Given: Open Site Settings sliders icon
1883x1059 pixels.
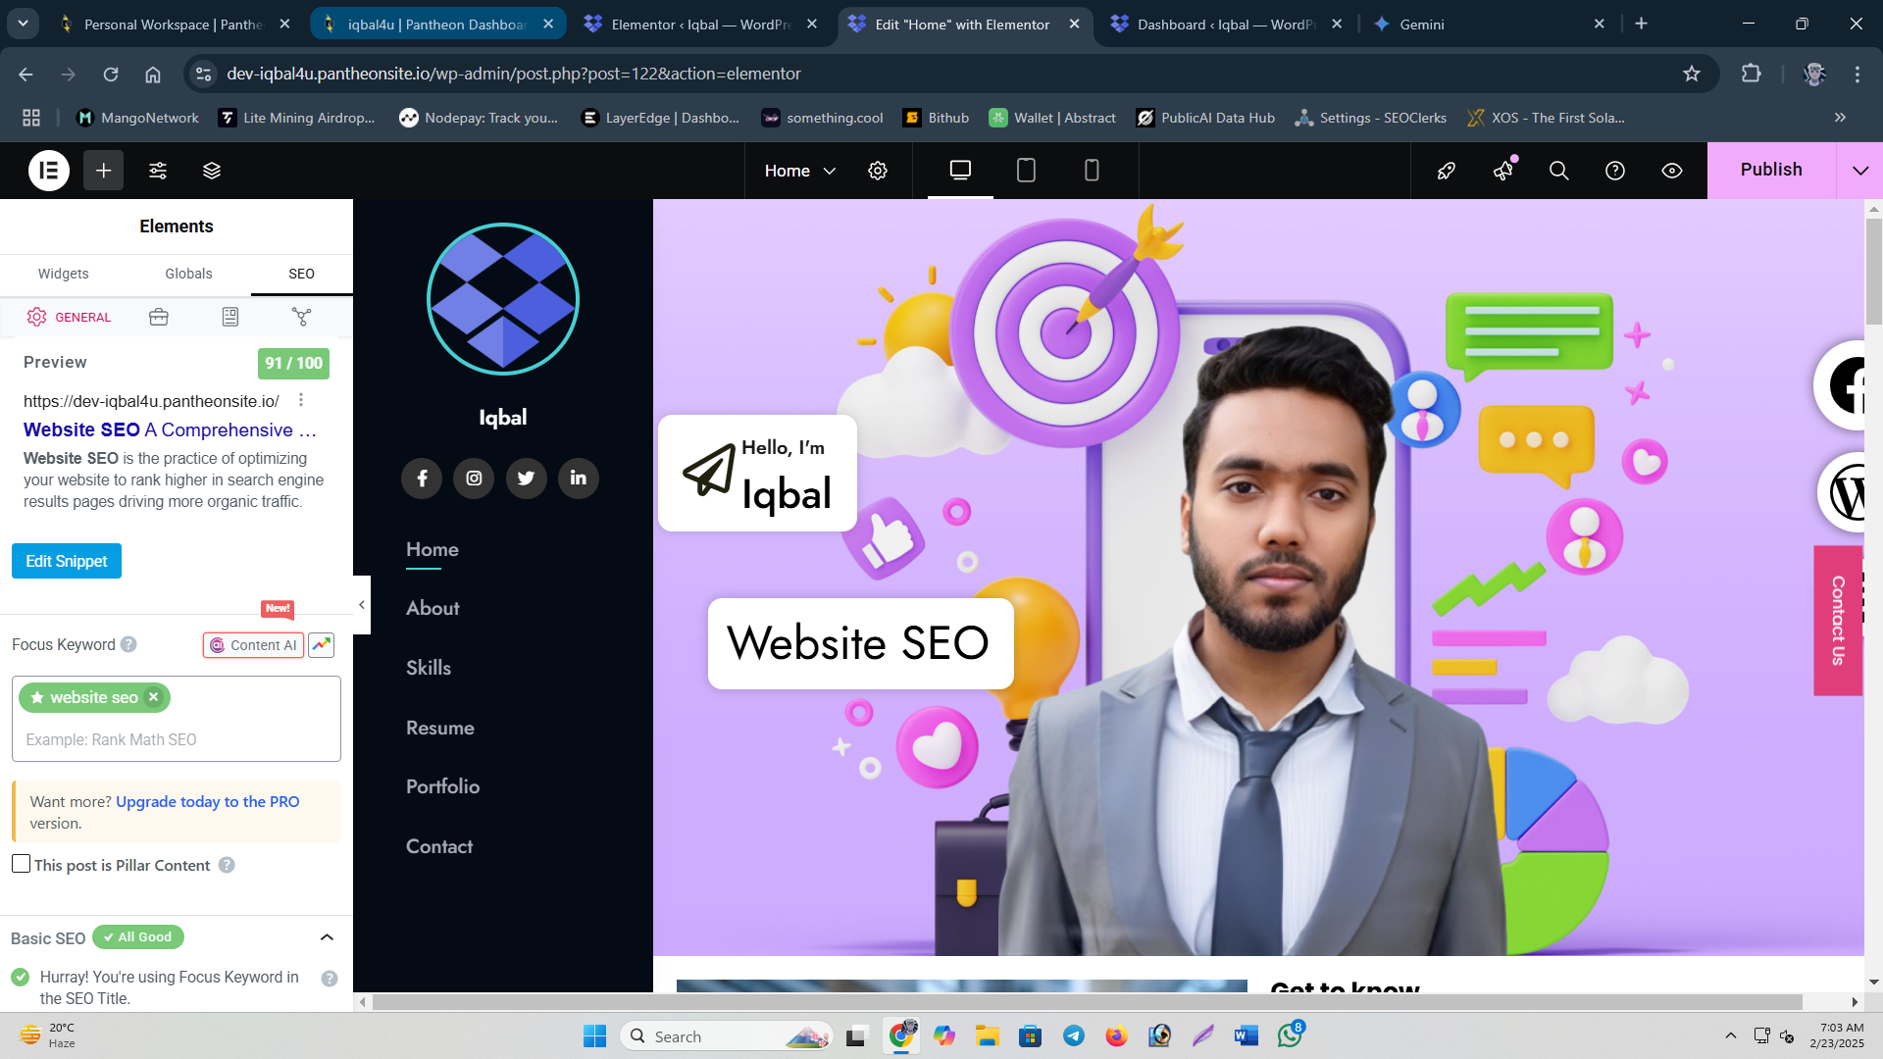Looking at the screenshot, I should click(x=157, y=170).
